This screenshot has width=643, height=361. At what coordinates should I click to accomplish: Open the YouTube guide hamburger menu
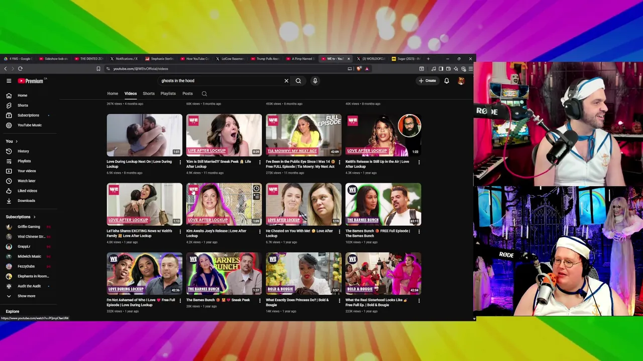click(x=9, y=81)
